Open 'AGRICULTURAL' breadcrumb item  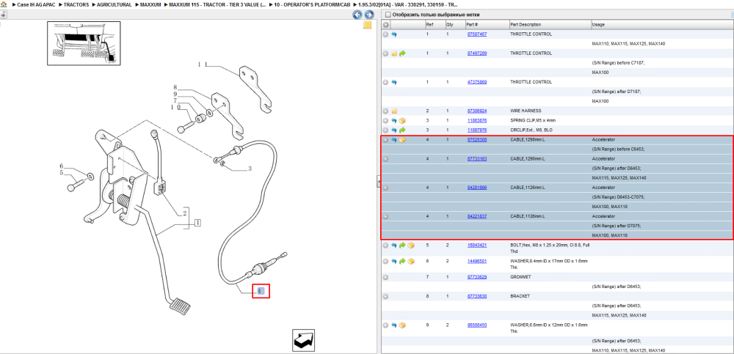point(115,4)
